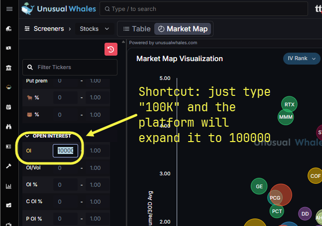The width and height of the screenshot is (322, 226).
Task: Select the MMM bubble on the market map
Action: (x=286, y=117)
